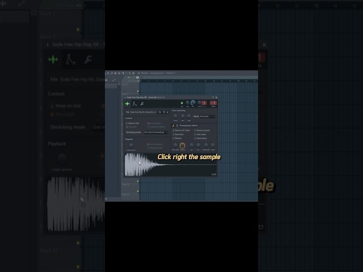Select the Select tool in the Playlist toolbar

coord(126,73)
